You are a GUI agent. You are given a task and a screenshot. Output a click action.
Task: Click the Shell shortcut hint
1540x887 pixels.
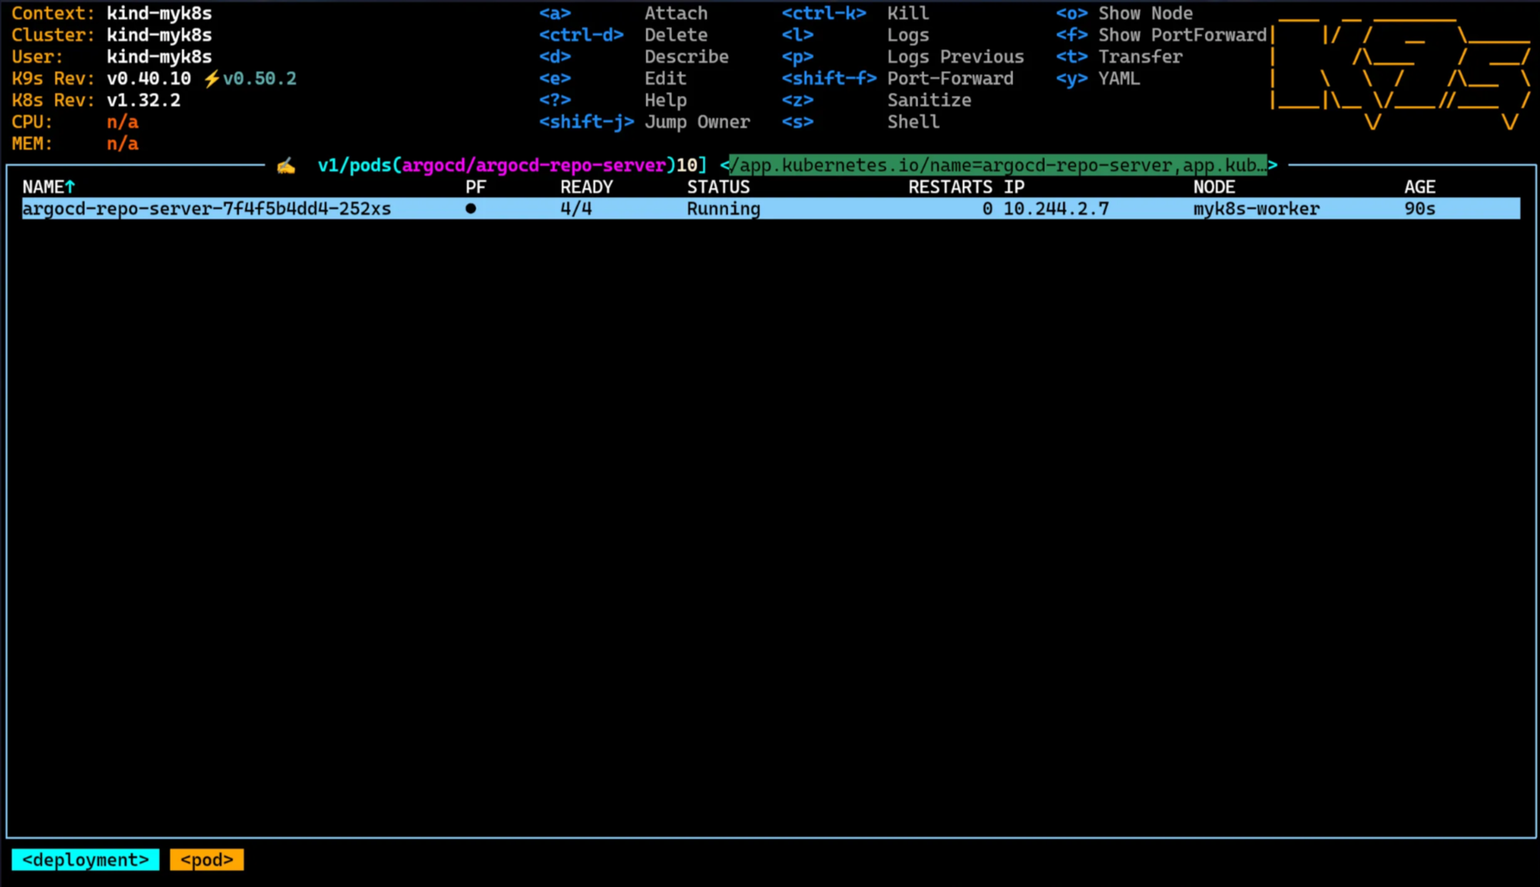coord(913,122)
